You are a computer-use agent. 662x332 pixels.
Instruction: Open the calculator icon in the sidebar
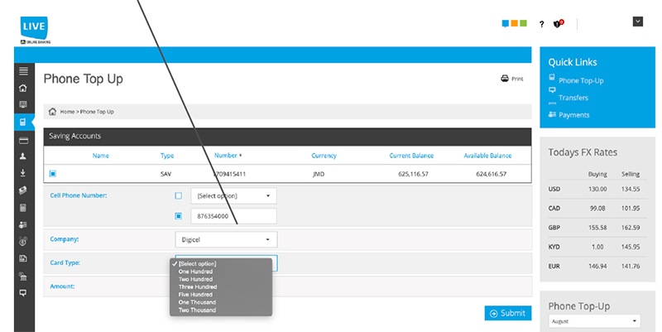pos(23,207)
